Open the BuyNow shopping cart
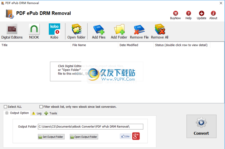 [x=175, y=15]
